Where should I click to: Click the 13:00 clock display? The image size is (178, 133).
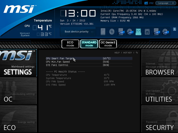tap(78, 13)
